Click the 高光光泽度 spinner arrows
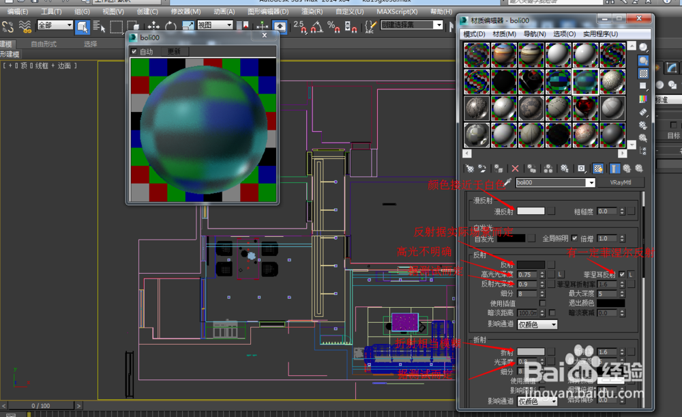682x417 pixels. coord(542,274)
